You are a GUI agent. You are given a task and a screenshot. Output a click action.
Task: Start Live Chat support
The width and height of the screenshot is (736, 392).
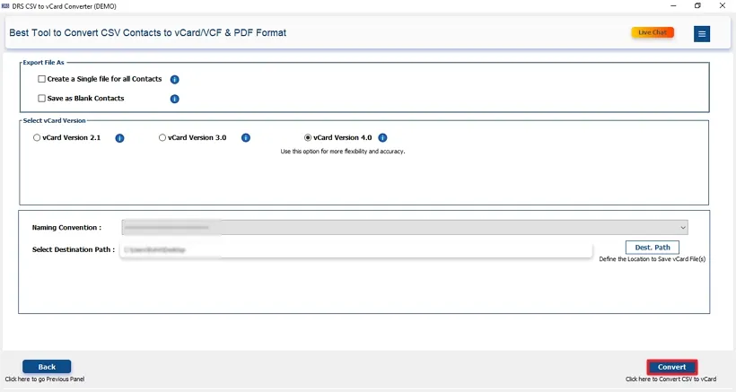(653, 32)
